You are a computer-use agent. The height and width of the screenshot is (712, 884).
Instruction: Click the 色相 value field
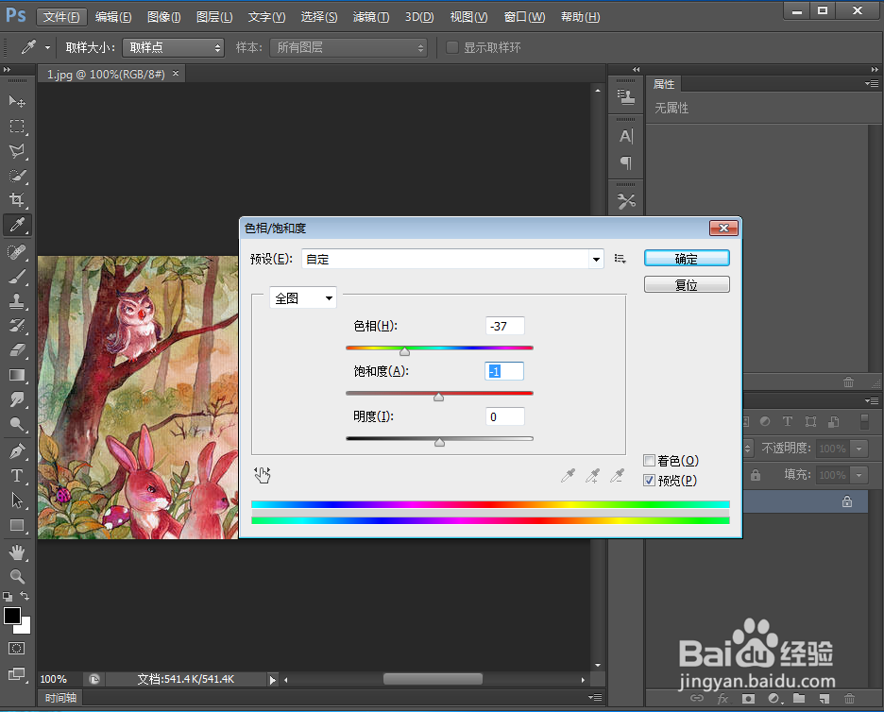pos(504,326)
